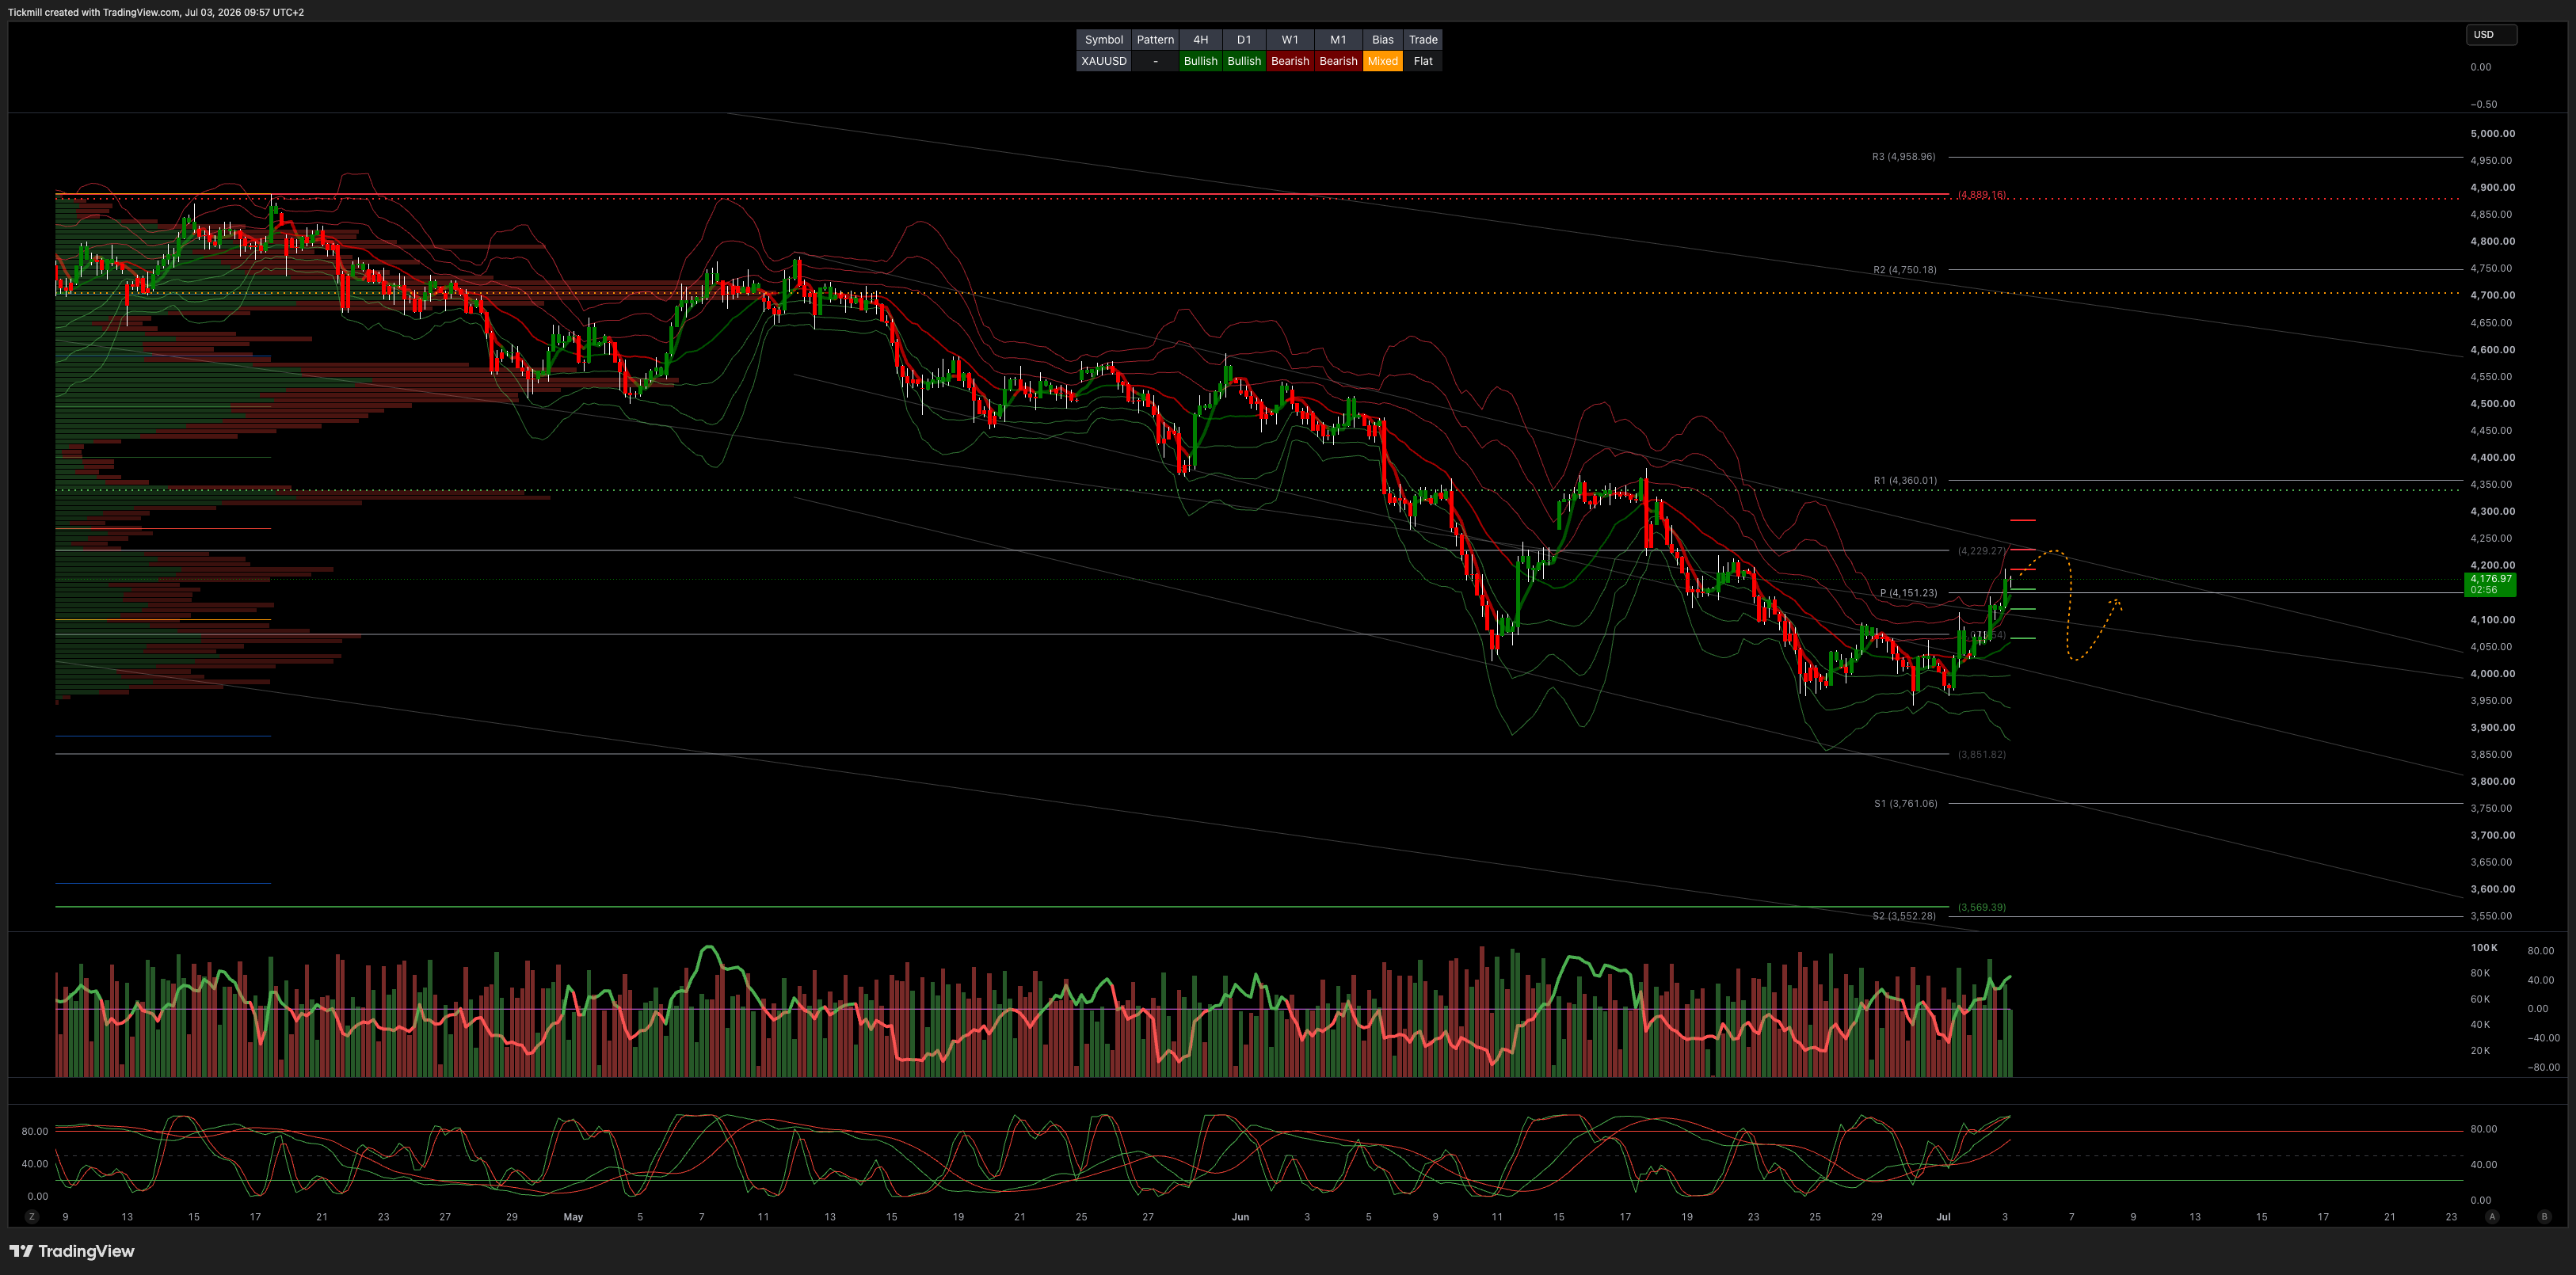
Task: Click the B button at bottom right
Action: (2544, 1217)
